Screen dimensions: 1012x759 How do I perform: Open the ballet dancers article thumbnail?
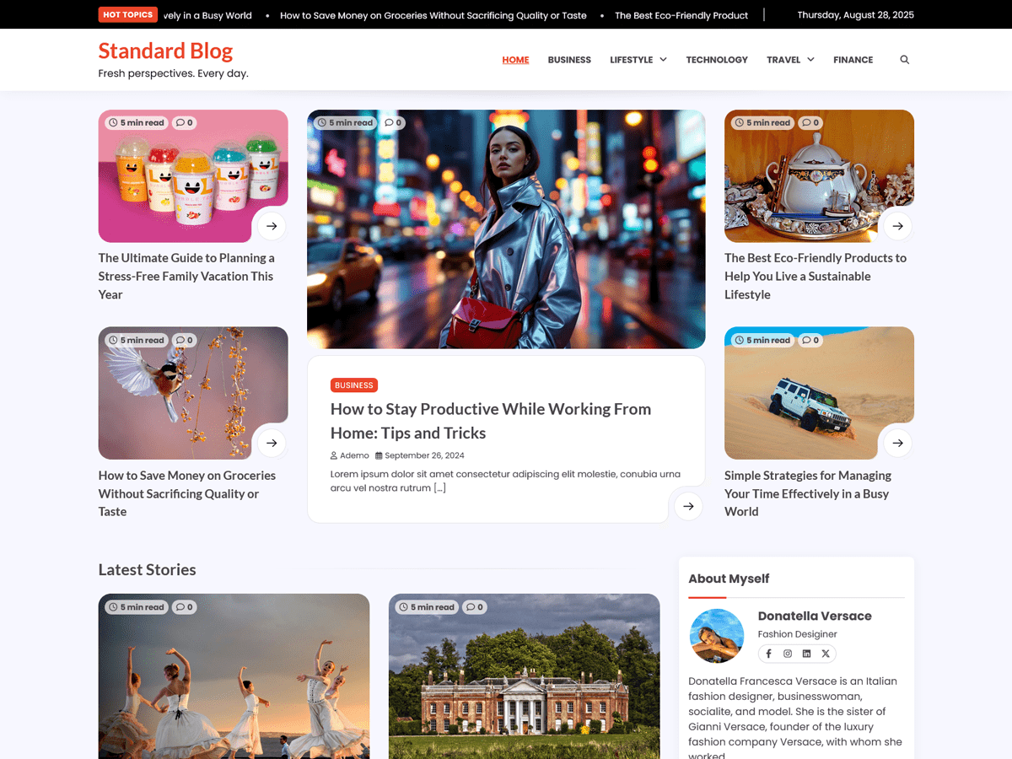point(234,676)
